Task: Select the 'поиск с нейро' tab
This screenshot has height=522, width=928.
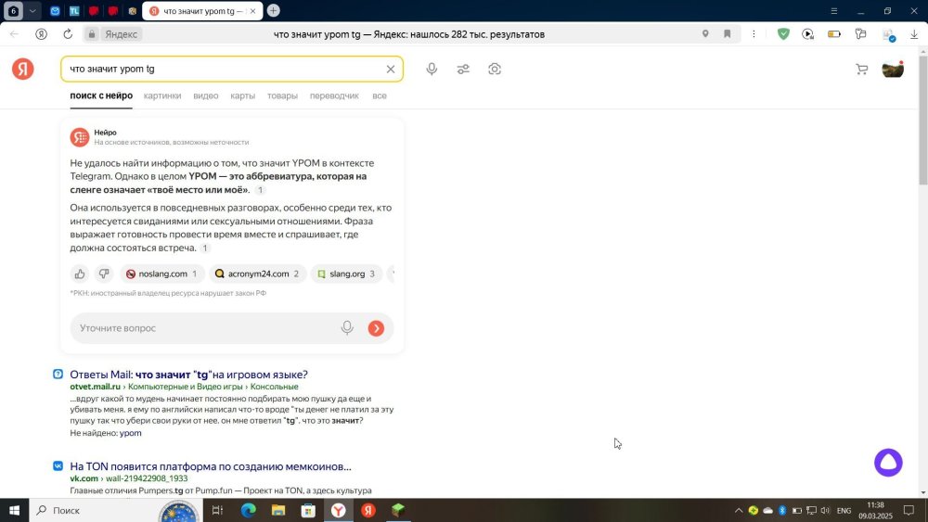Action: 101,95
